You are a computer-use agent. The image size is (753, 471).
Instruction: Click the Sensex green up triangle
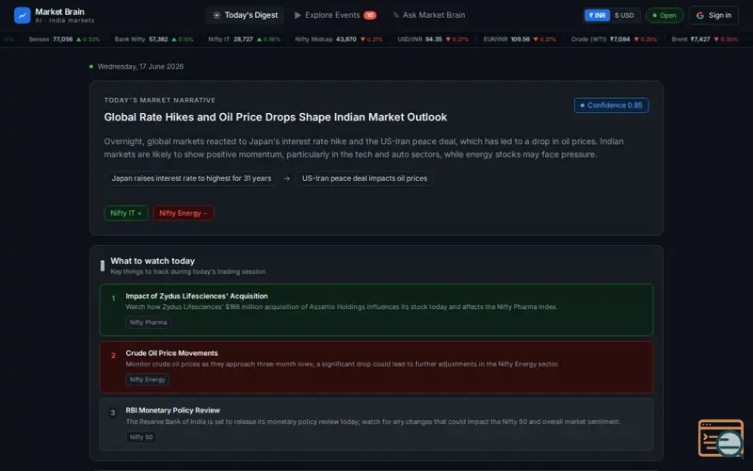click(x=79, y=40)
